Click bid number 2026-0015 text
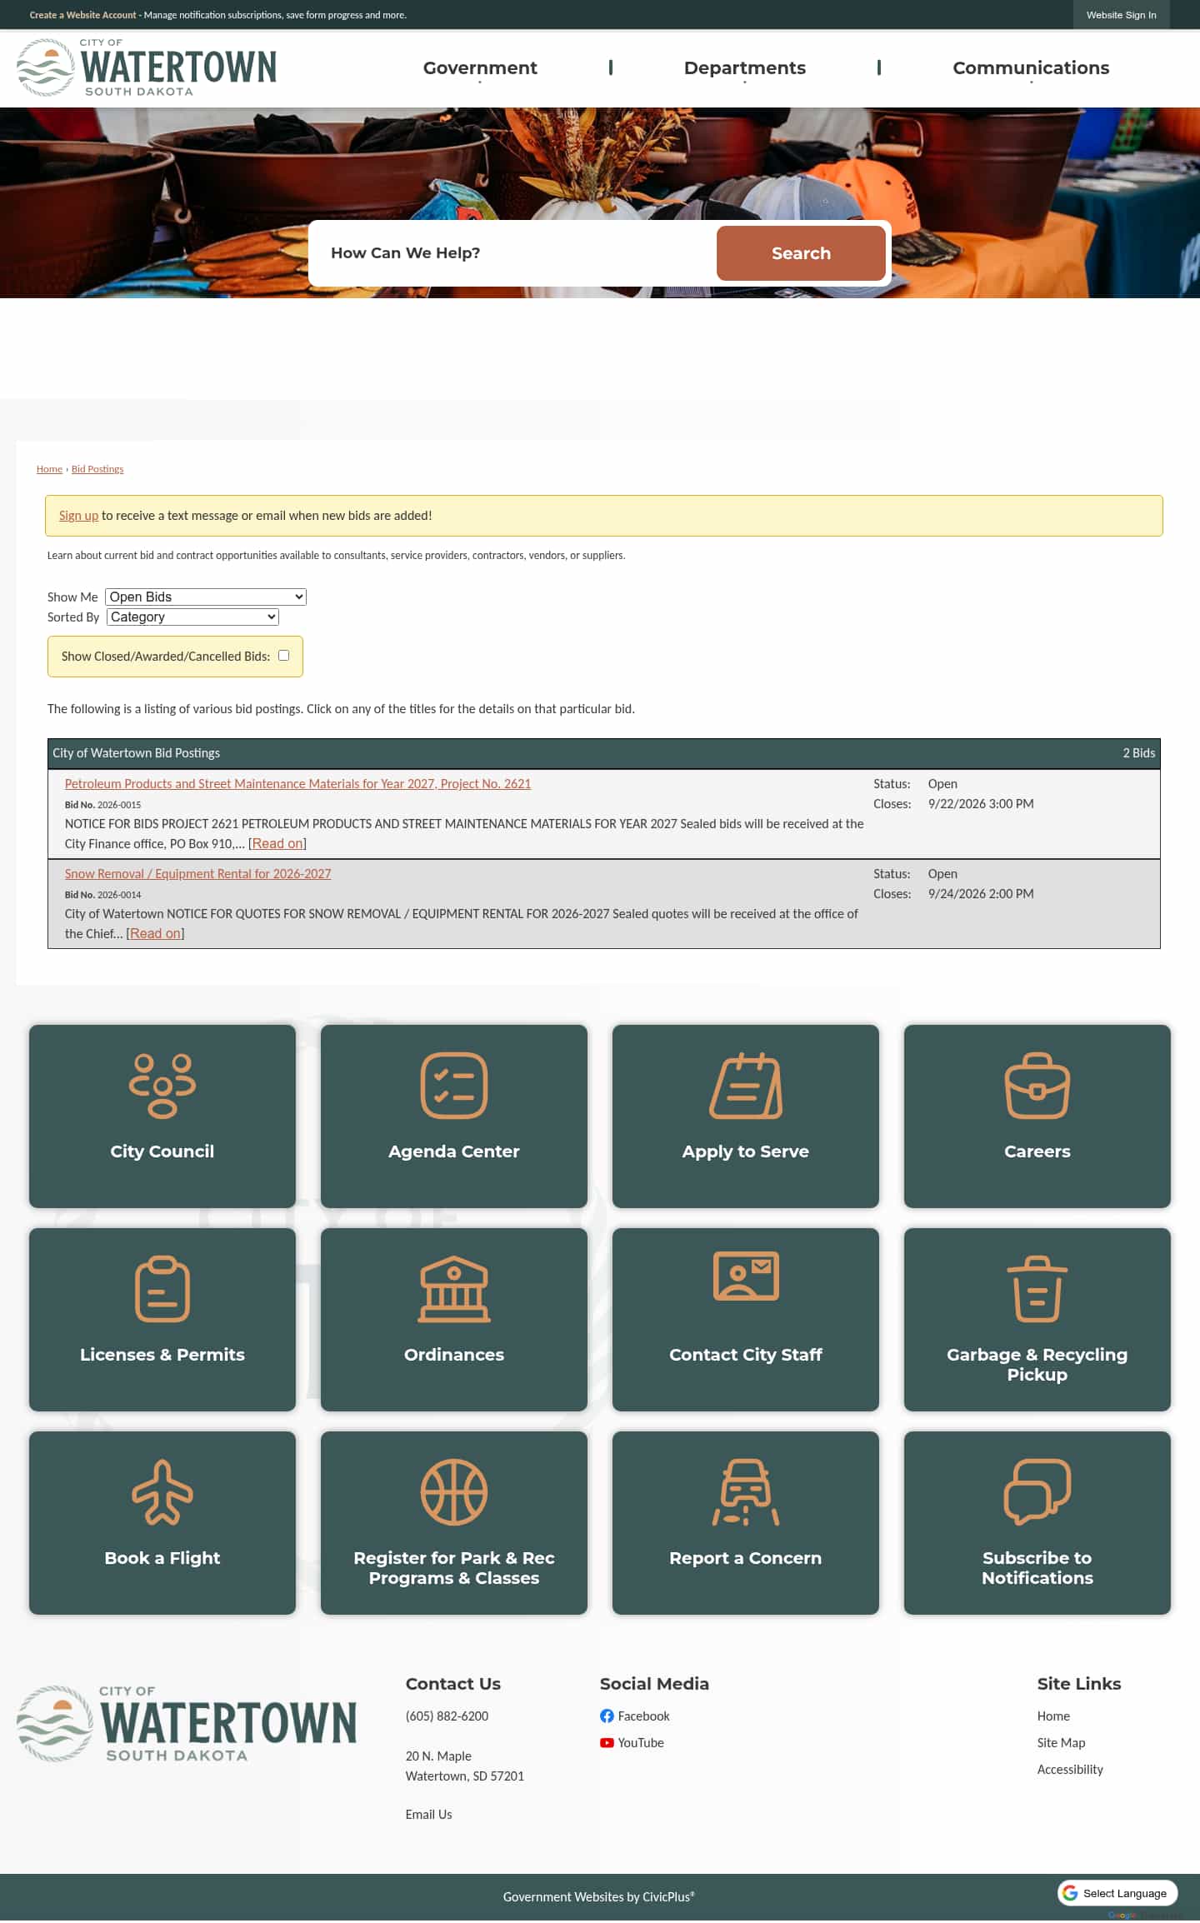This screenshot has width=1200, height=1923. [x=119, y=805]
